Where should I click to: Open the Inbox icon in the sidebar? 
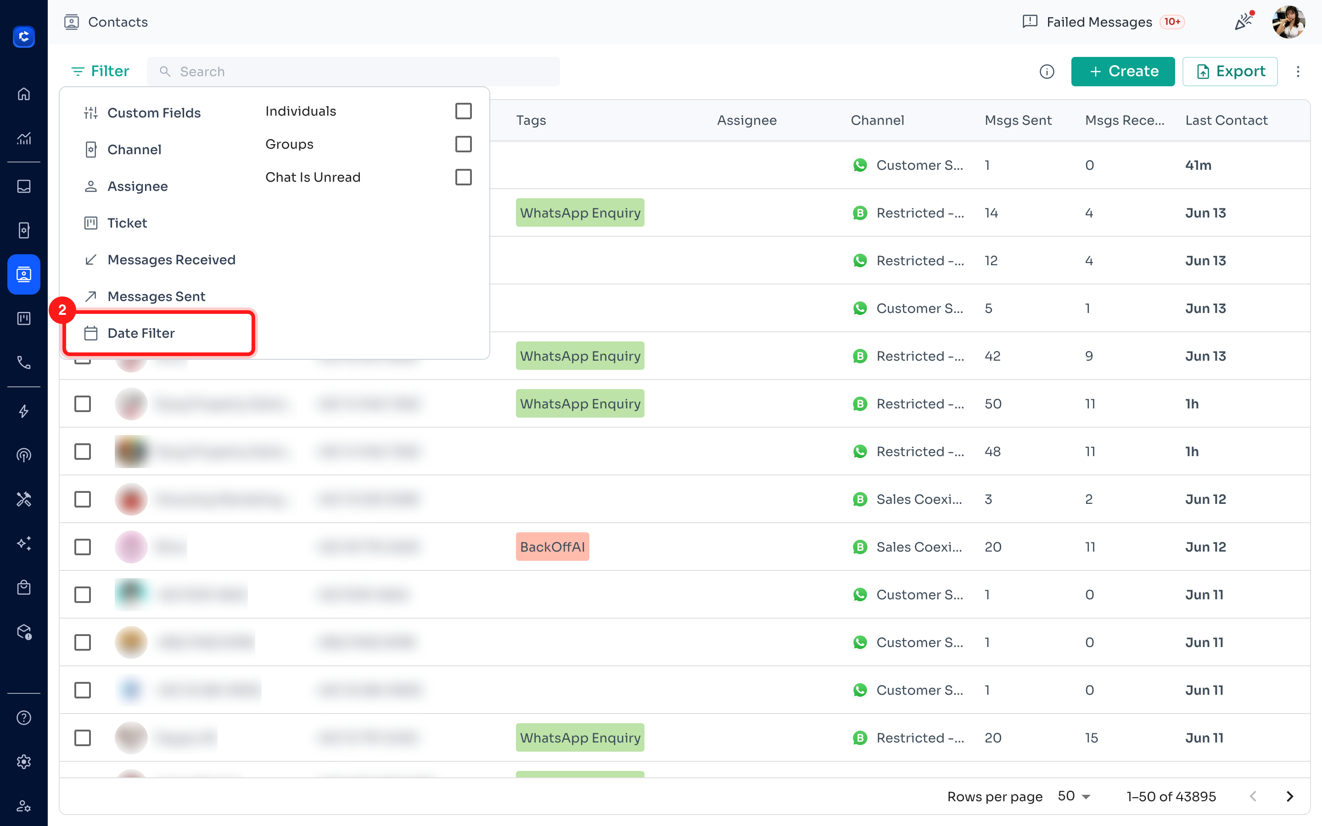coord(23,186)
